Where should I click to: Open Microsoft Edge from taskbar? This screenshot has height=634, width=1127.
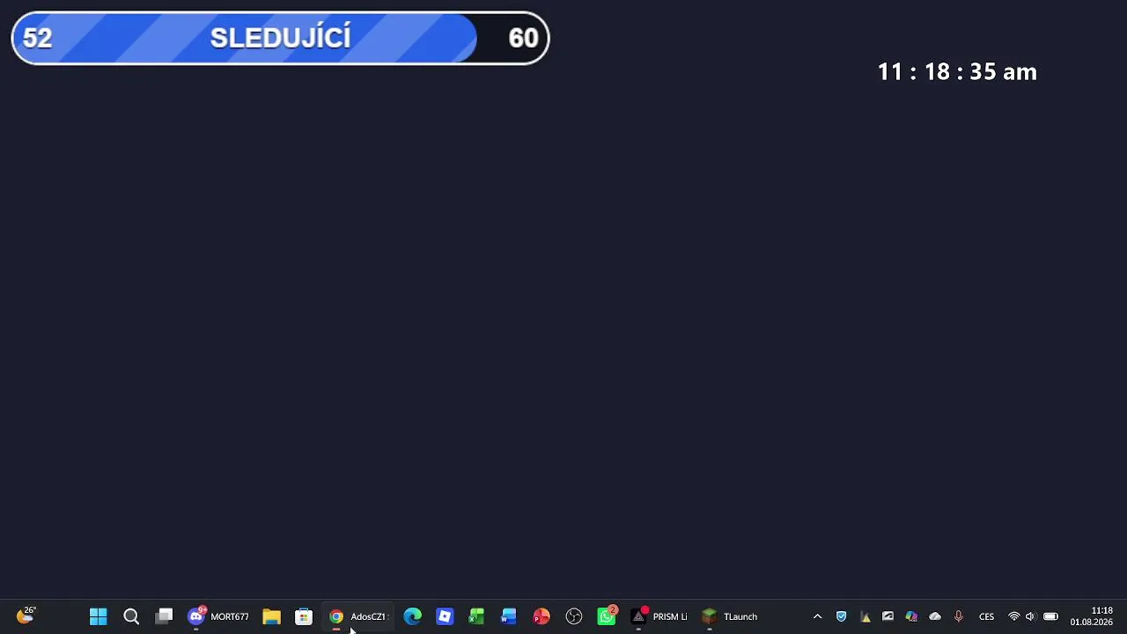412,616
